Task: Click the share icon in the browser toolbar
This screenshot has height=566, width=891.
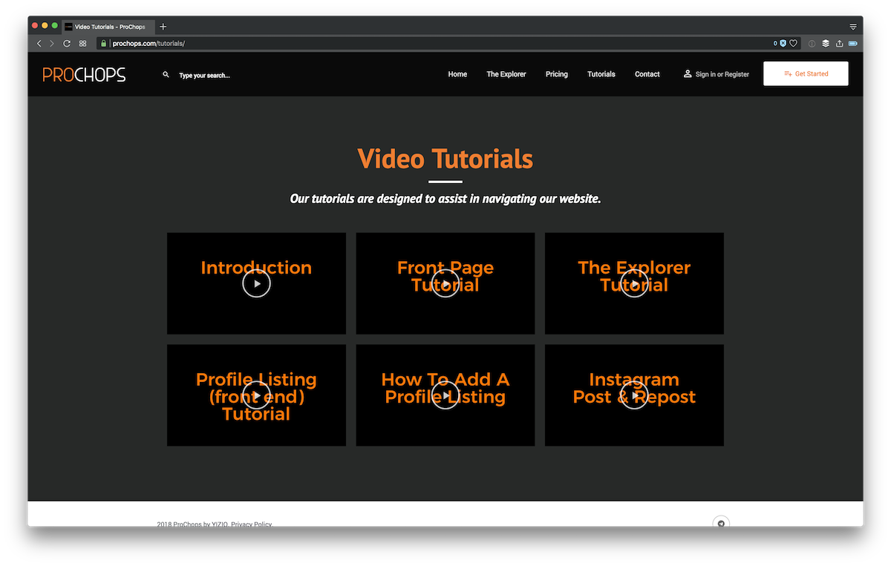Action: point(838,43)
